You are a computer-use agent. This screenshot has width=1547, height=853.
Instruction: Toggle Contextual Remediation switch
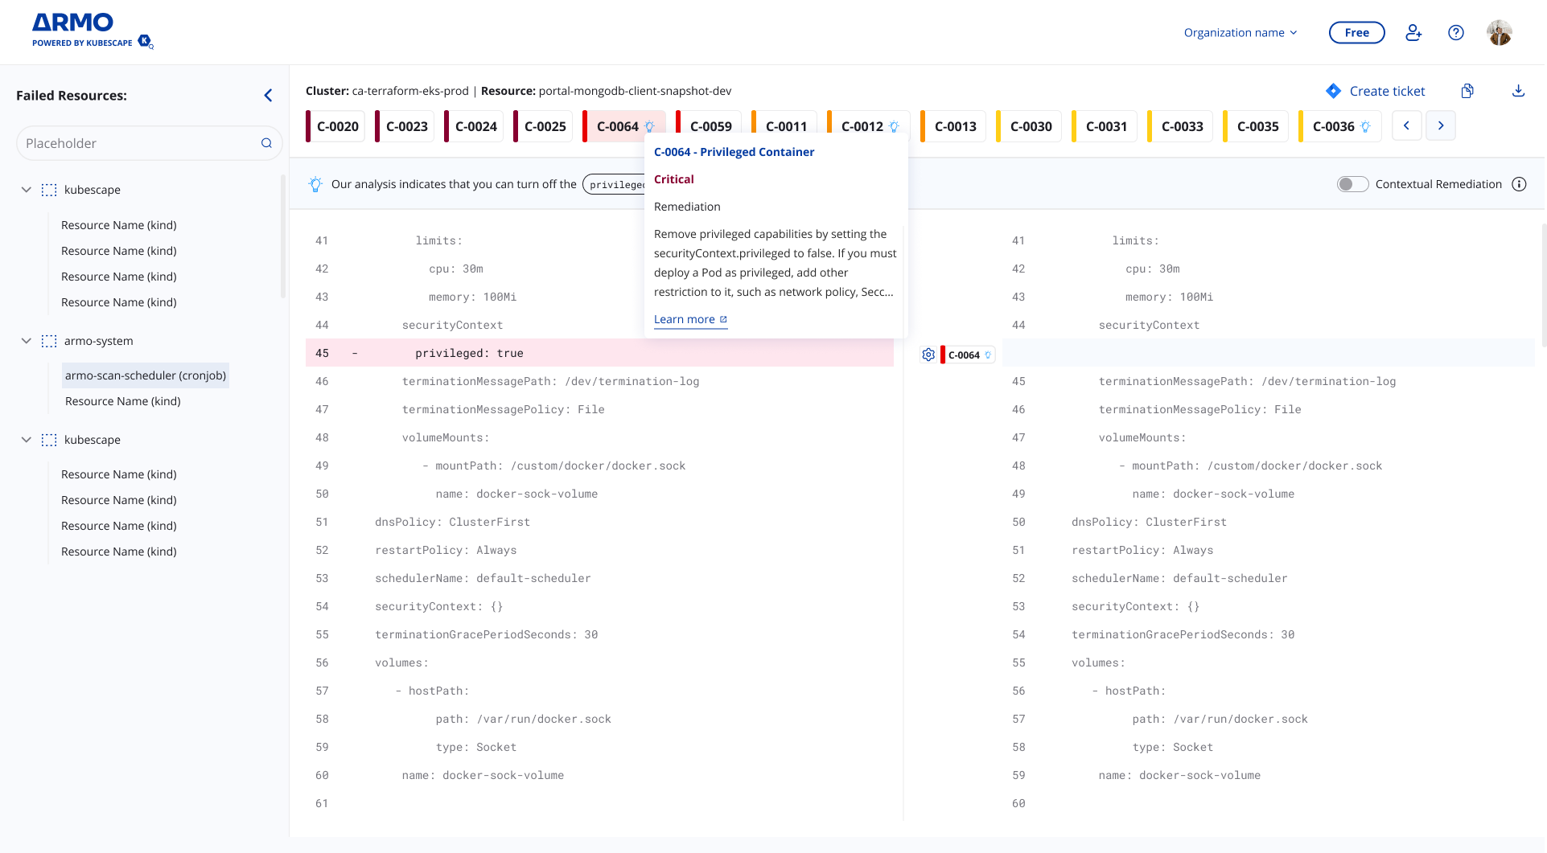[1352, 184]
